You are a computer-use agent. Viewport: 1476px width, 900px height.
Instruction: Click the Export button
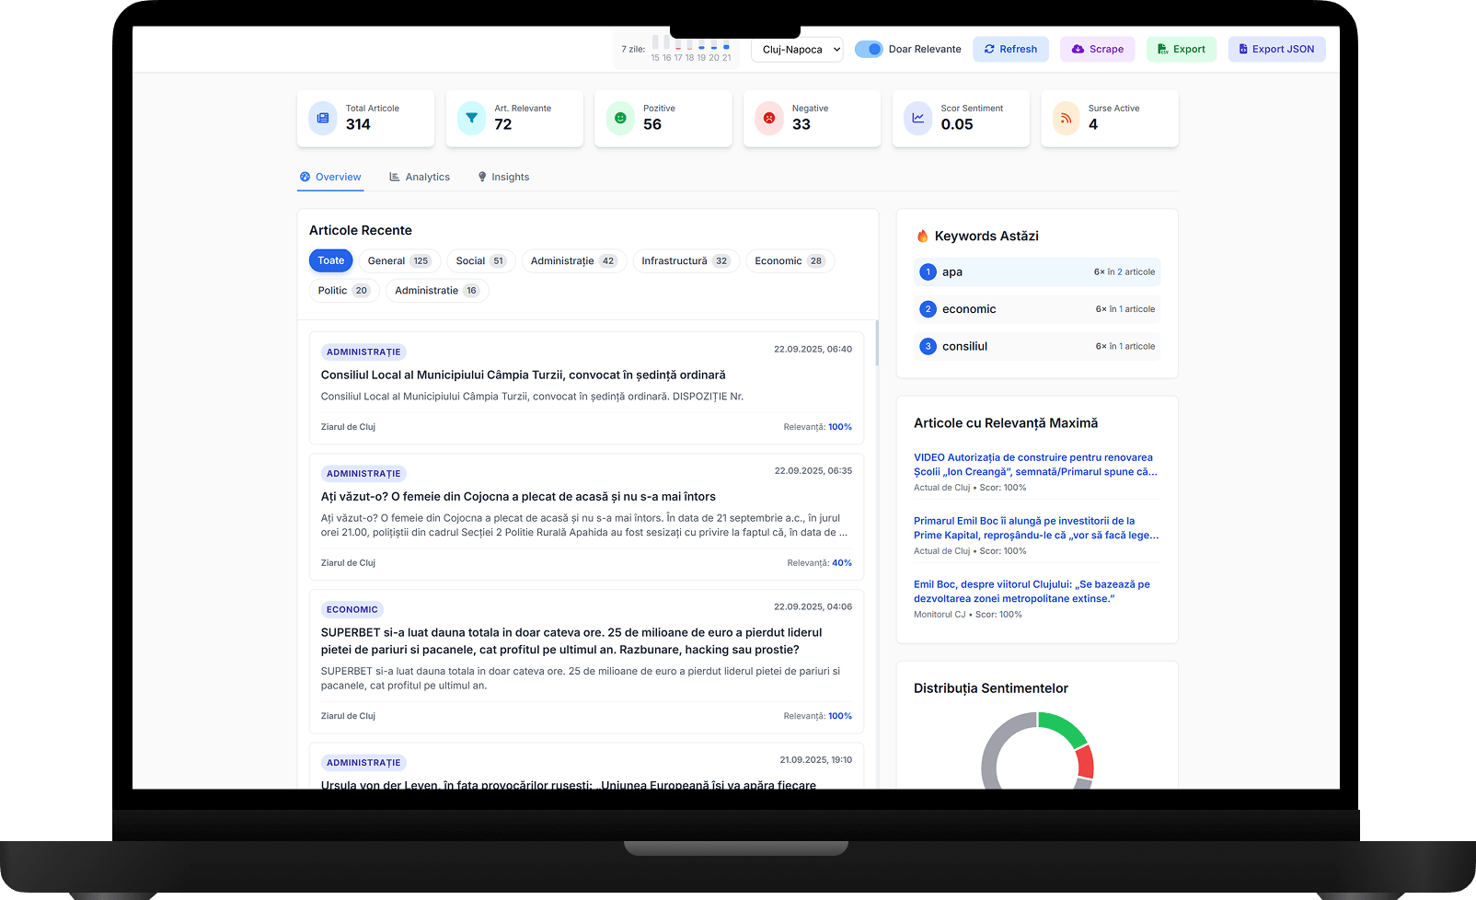pos(1182,49)
